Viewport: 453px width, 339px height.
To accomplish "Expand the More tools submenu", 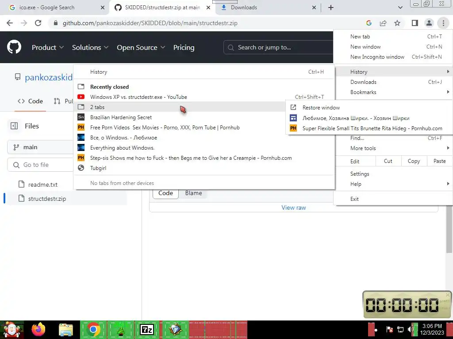I will (393, 148).
